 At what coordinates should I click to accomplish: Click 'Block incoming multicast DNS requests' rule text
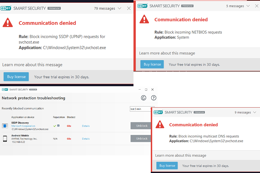(x=209, y=136)
